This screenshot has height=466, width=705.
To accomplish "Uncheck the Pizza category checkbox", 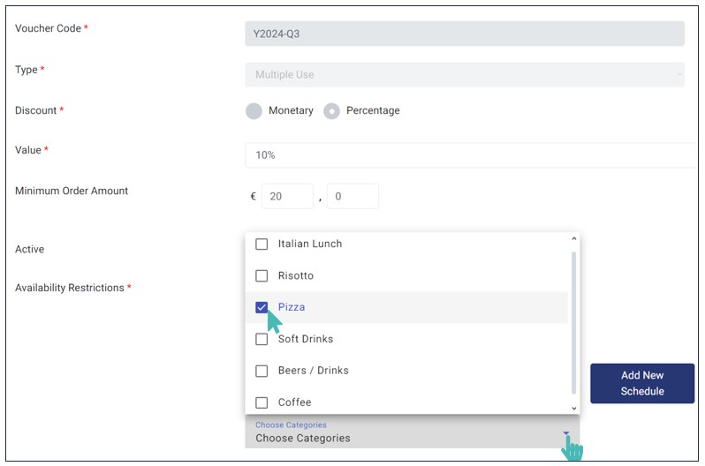I will 262,307.
